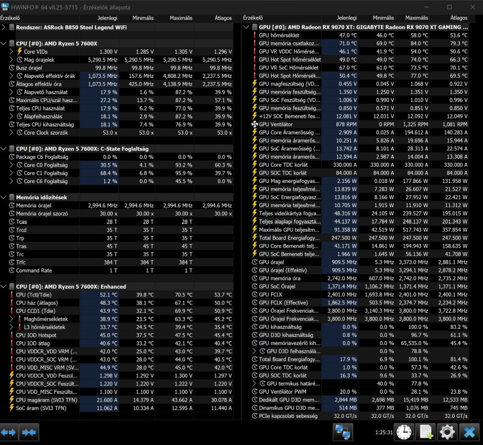Click clock icon beside GPU Ventilátor PWM
This screenshot has width=483, height=445.
pyautogui.click(x=254, y=392)
